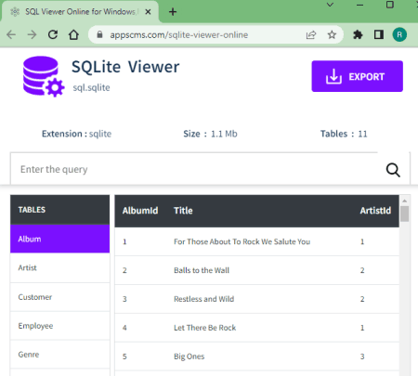Click the 'Tables : 11' label
This screenshot has height=376, width=418.
click(x=344, y=134)
